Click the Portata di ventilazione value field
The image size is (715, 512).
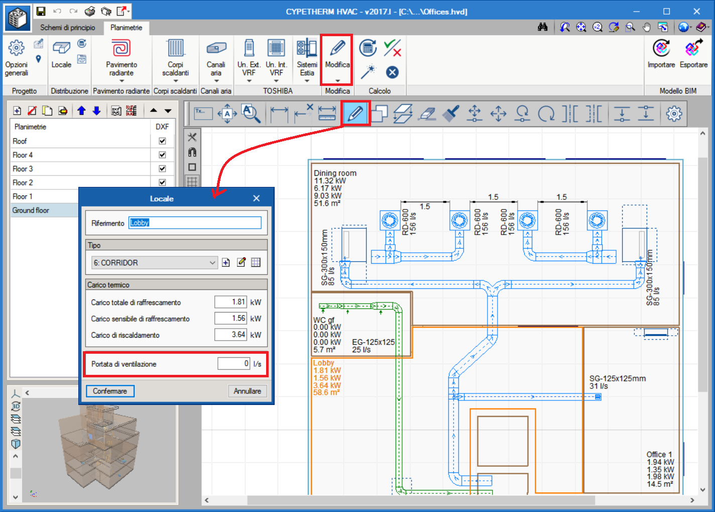(233, 364)
